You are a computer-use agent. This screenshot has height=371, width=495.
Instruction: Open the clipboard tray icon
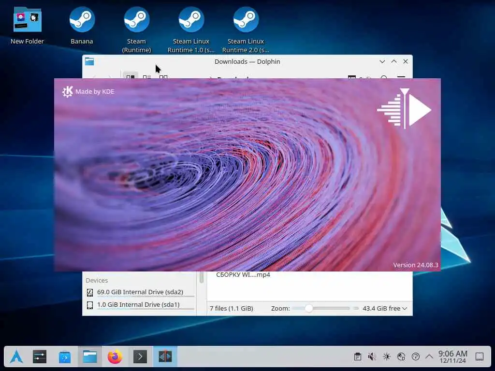[357, 357]
